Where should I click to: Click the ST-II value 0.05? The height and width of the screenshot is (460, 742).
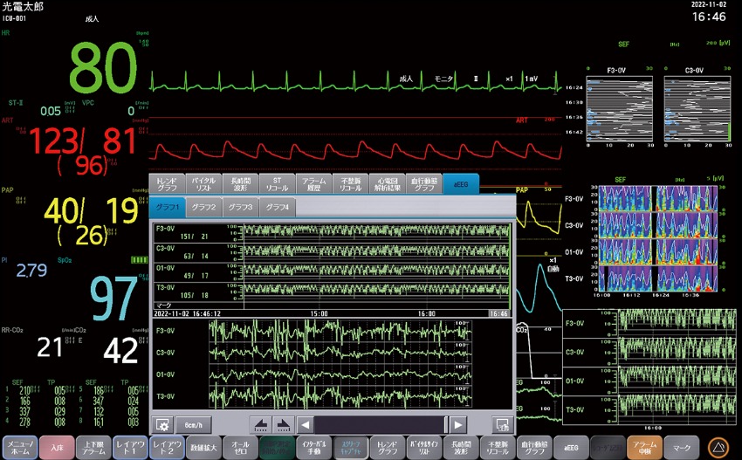click(x=51, y=111)
